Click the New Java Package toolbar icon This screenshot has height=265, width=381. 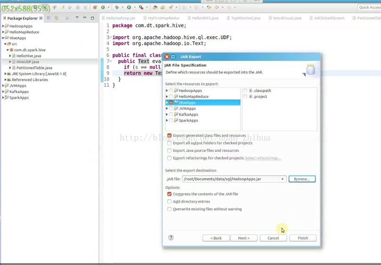95,7
